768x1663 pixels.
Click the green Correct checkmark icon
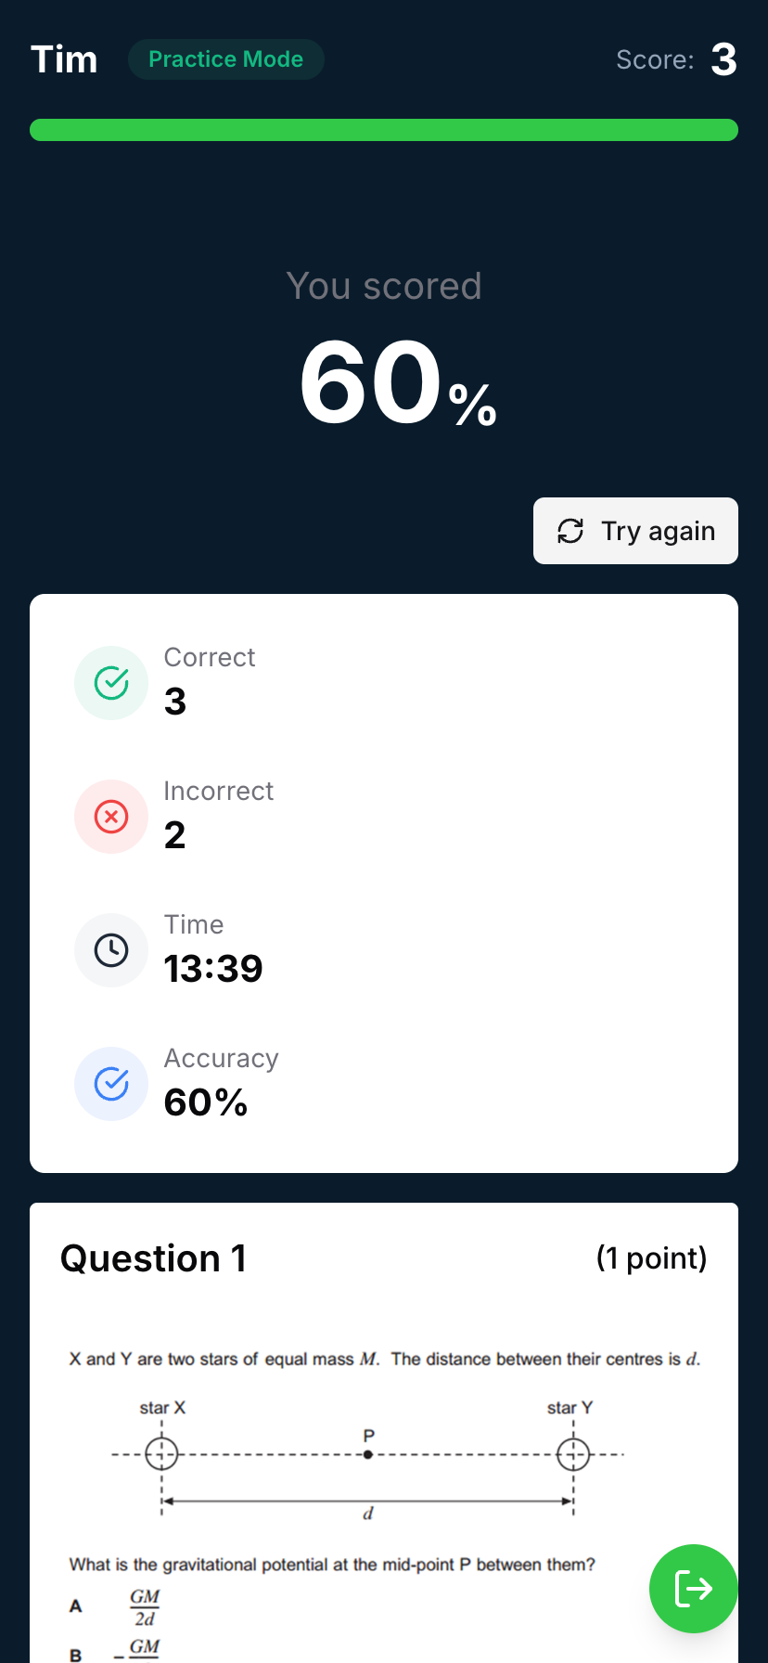[111, 683]
